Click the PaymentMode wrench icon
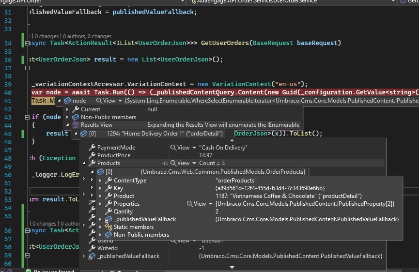The height and width of the screenshot is (272, 419). pyautogui.click(x=92, y=147)
